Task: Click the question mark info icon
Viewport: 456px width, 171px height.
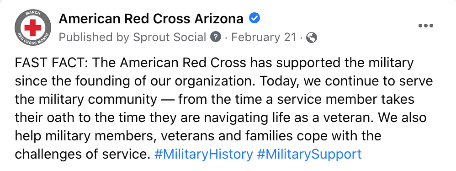Action: pos(216,37)
